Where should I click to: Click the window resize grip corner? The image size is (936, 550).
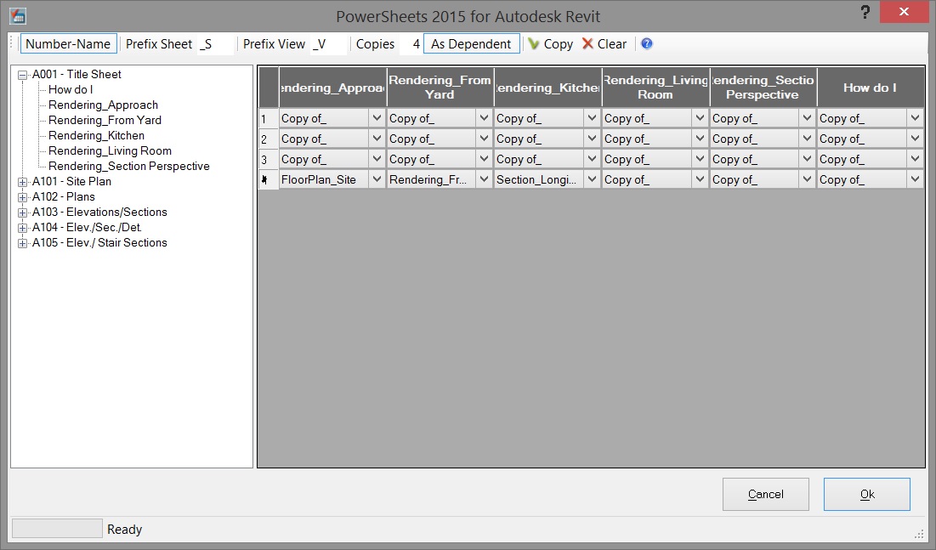tap(919, 533)
